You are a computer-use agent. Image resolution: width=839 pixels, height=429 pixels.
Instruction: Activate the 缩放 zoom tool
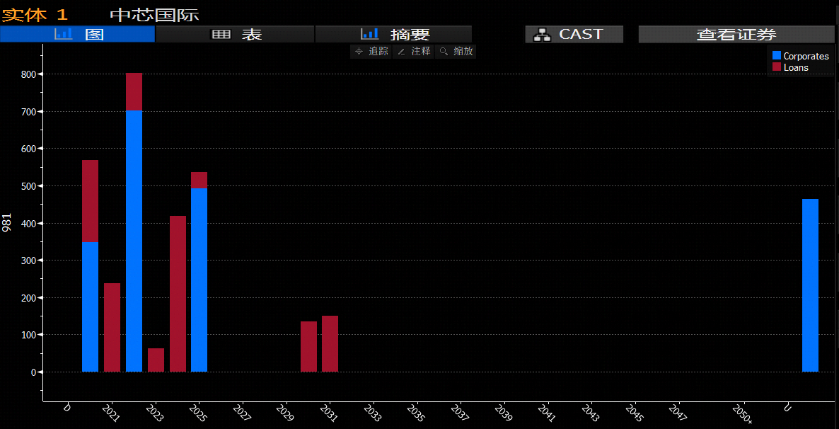click(456, 52)
